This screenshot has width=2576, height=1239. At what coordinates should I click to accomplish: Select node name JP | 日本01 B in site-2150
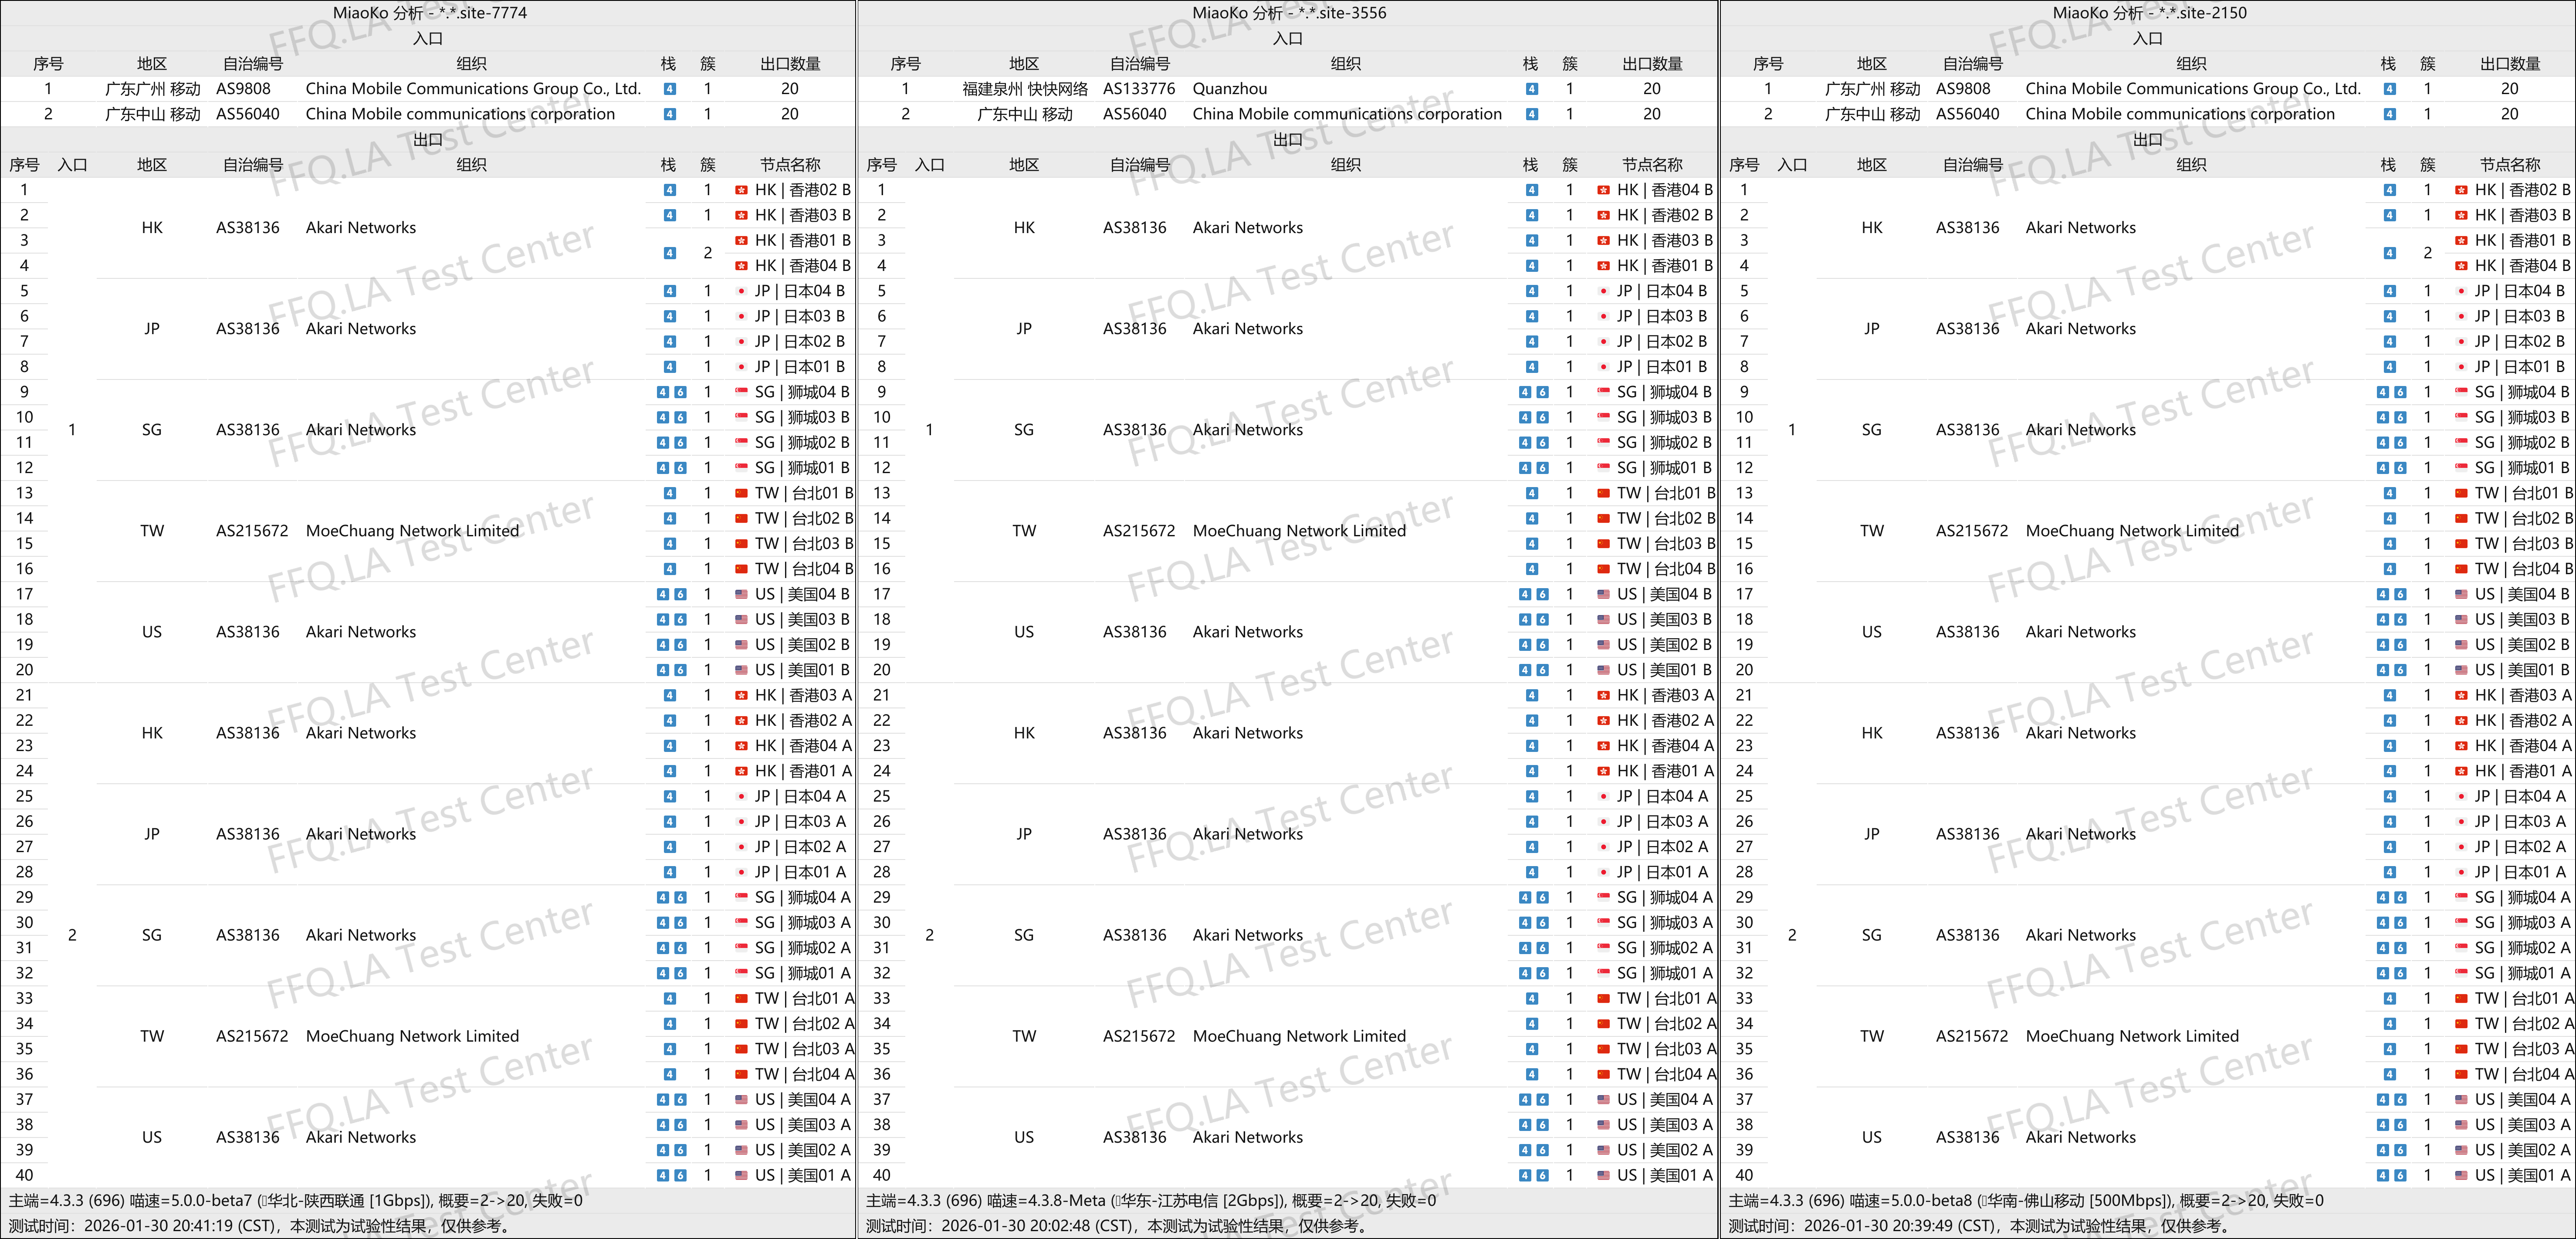click(x=2519, y=367)
